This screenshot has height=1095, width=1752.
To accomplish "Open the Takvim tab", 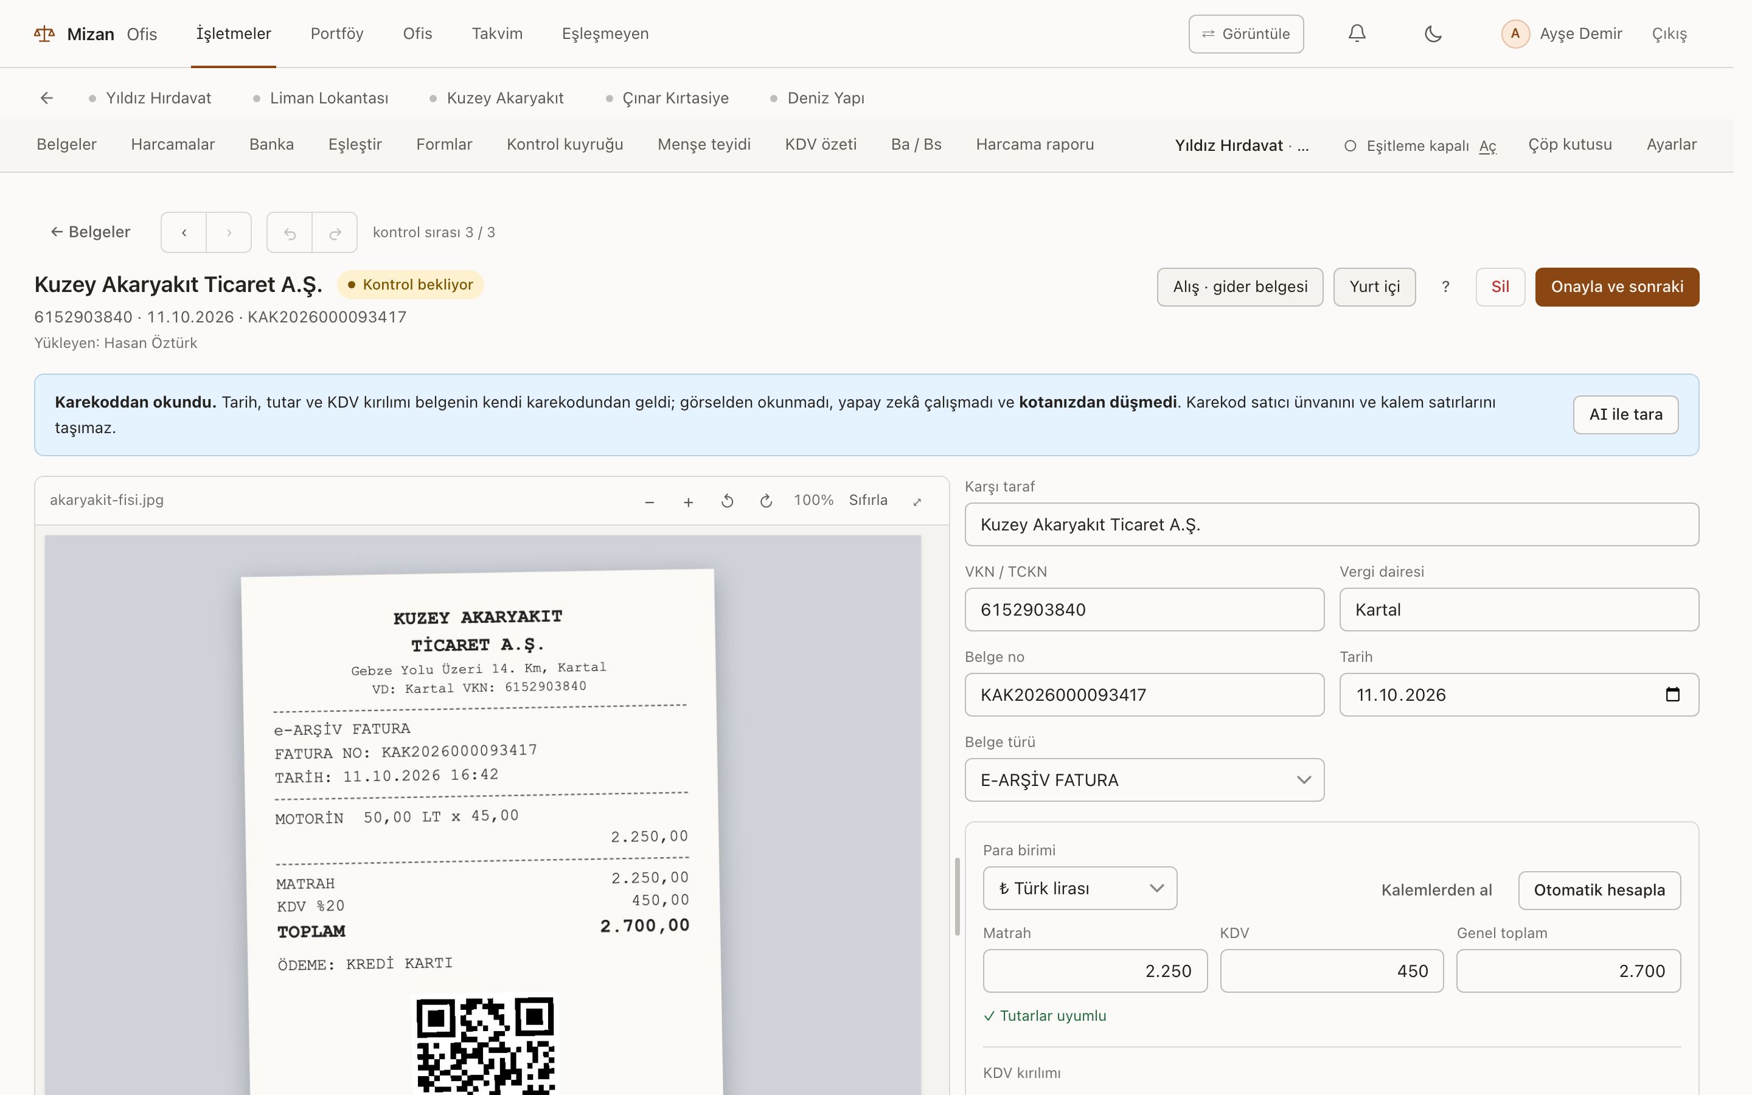I will pos(496,33).
